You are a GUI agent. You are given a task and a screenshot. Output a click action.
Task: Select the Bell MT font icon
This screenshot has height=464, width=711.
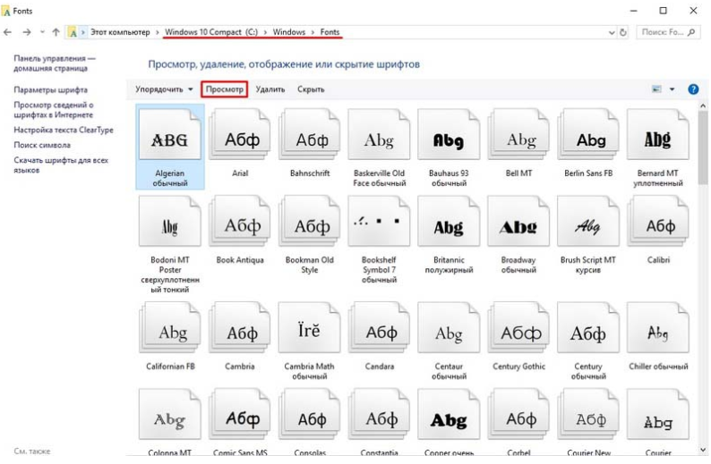click(518, 134)
